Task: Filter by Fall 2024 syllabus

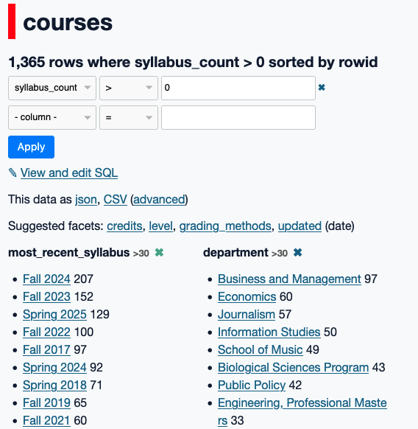Action: (46, 279)
